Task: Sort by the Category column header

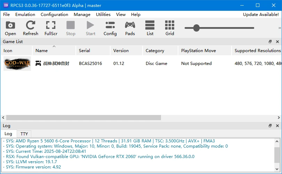Action: pos(160,51)
